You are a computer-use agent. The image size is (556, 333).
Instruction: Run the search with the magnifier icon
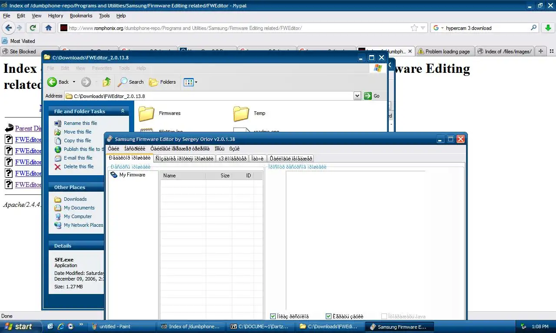click(x=534, y=28)
